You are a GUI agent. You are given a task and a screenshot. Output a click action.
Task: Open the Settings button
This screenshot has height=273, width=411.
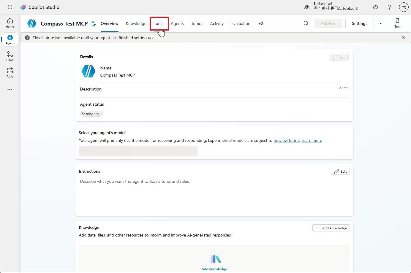[360, 23]
